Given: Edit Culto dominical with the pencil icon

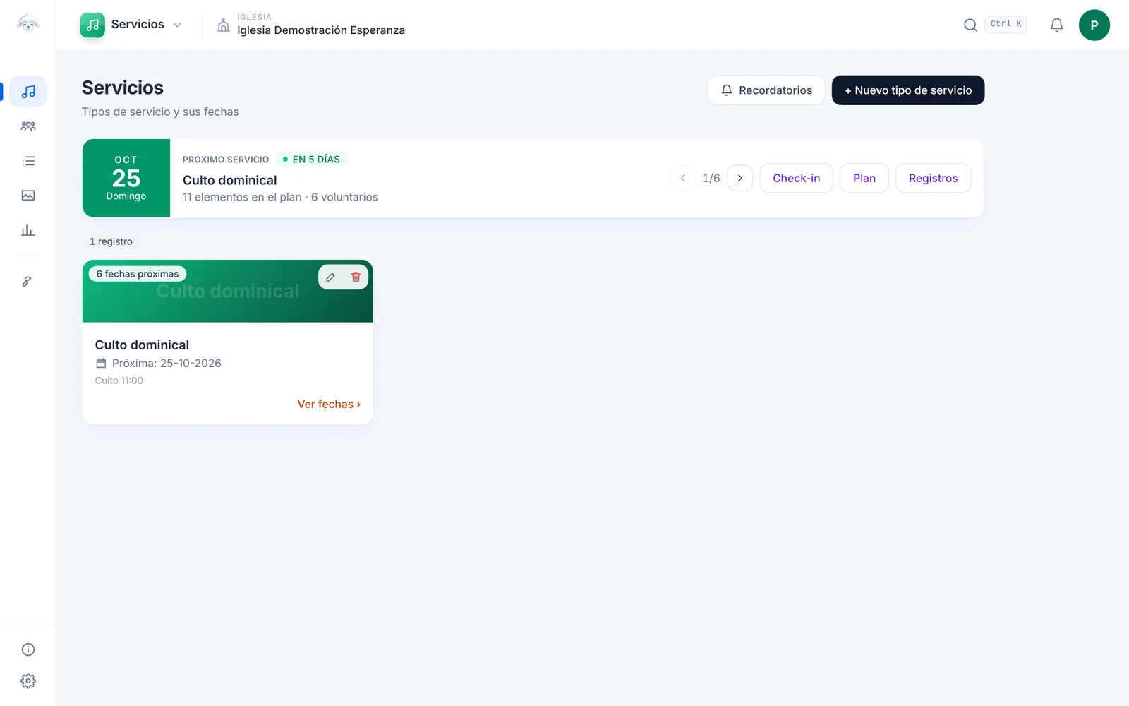Looking at the screenshot, I should [x=330, y=277].
